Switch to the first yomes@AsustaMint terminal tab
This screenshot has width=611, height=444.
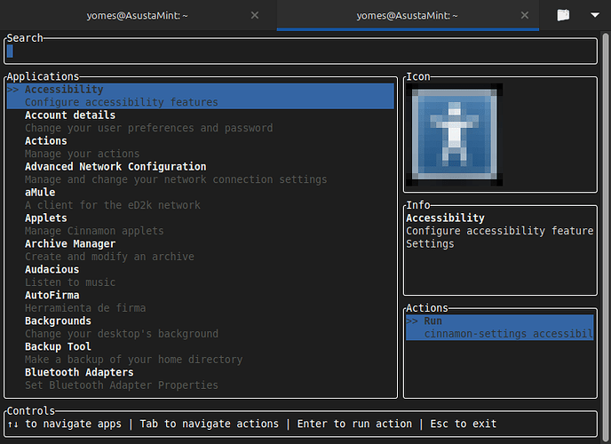pyautogui.click(x=137, y=16)
